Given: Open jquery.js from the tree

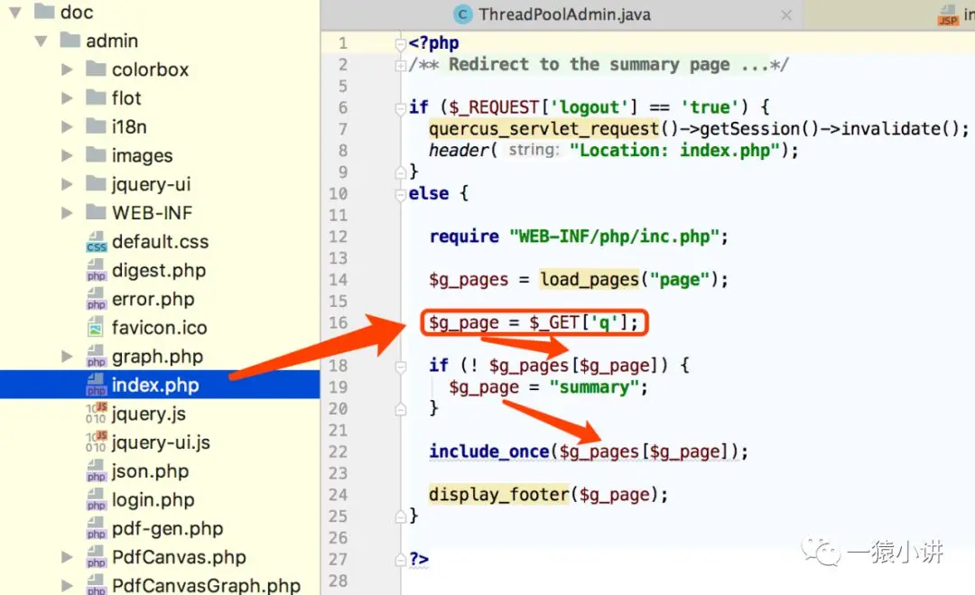Looking at the screenshot, I should (x=149, y=414).
